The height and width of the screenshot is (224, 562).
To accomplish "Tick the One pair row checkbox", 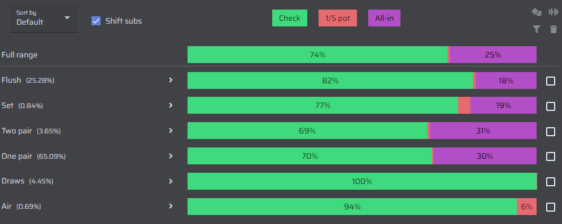I will [551, 156].
